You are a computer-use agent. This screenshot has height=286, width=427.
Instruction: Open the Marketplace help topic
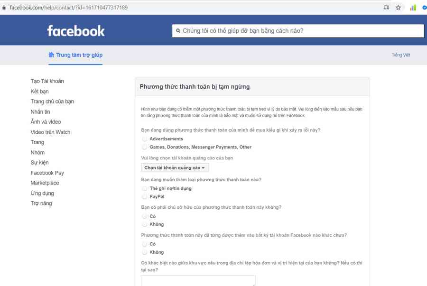[45, 183]
